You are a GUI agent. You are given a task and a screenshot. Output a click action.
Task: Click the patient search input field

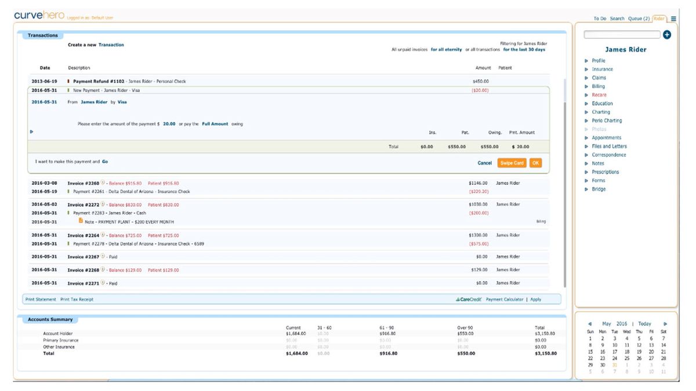pos(622,35)
